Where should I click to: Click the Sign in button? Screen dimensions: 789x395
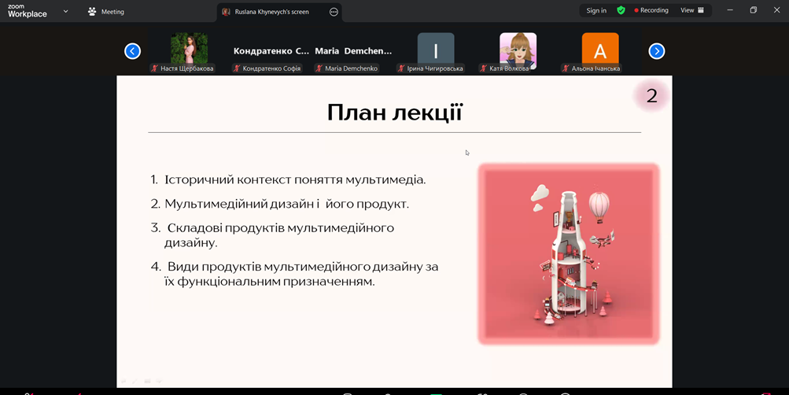pyautogui.click(x=596, y=10)
